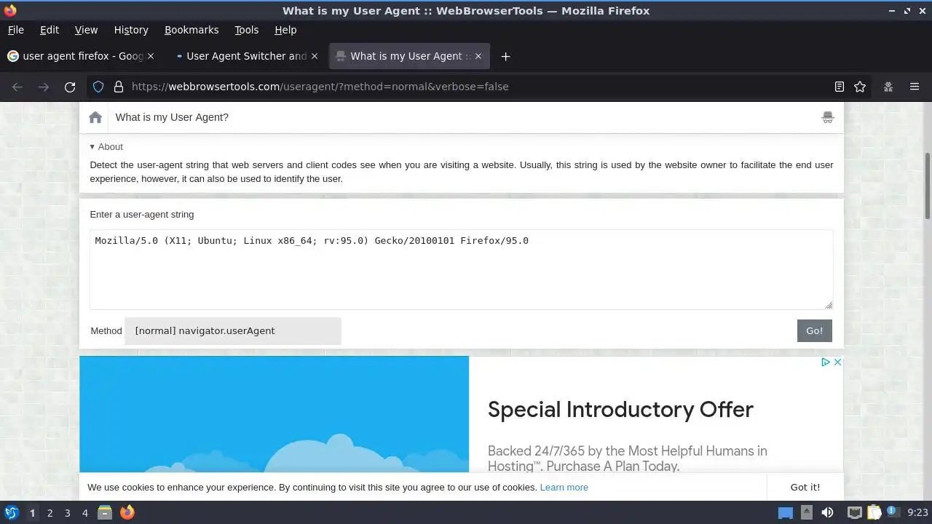The height and width of the screenshot is (524, 932).
Task: Click the network tray icon
Action: coord(853,512)
